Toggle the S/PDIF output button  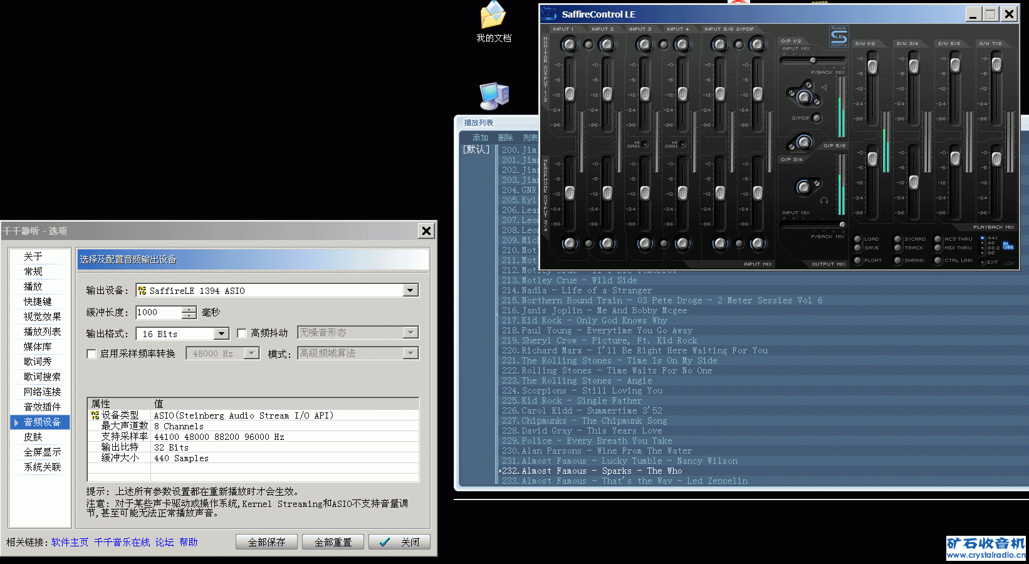pyautogui.click(x=816, y=118)
